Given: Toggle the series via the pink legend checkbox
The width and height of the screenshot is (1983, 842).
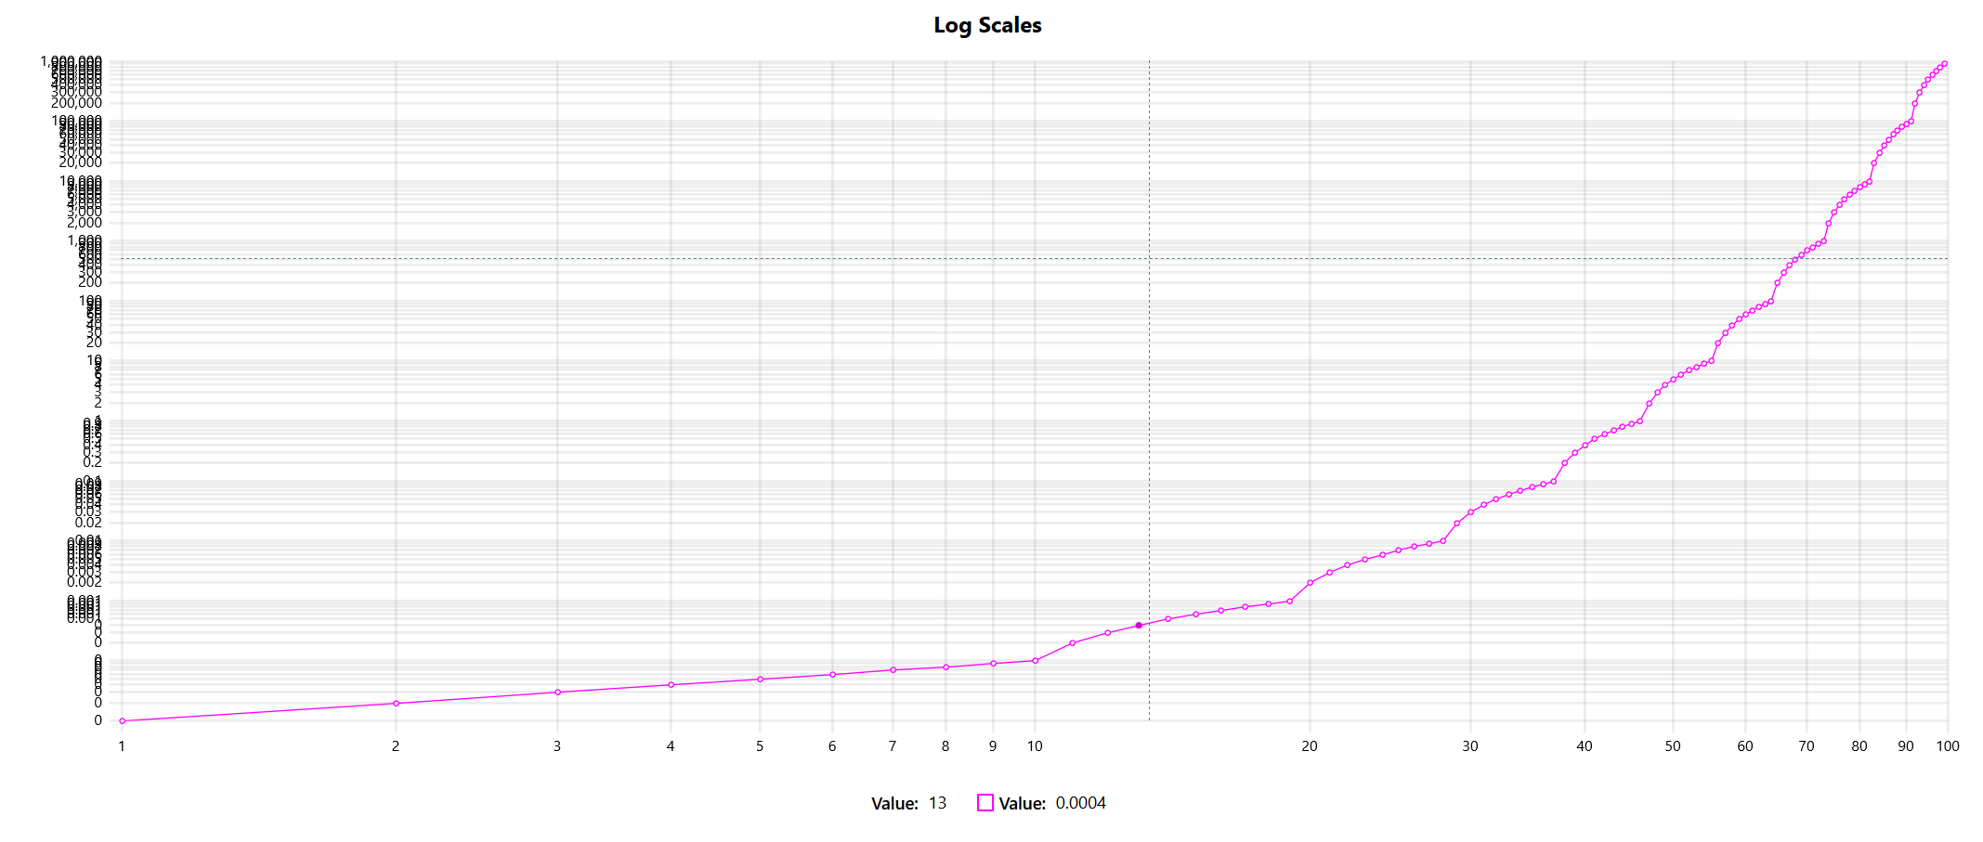Looking at the screenshot, I should [x=985, y=803].
